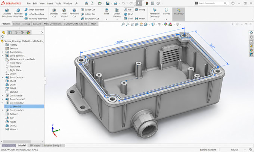Expand the Annotations tree node
The width and height of the screenshot is (254, 152).
tap(2, 52)
